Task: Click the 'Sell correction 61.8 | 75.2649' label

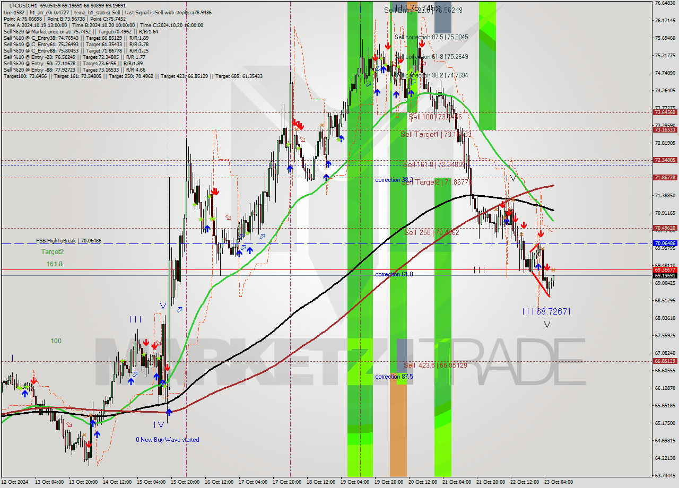Action: click(431, 57)
